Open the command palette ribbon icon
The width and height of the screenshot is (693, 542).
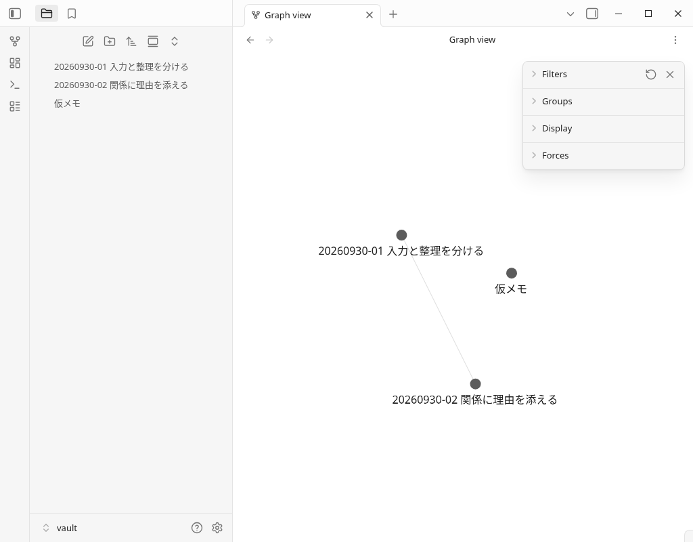pyautogui.click(x=15, y=85)
